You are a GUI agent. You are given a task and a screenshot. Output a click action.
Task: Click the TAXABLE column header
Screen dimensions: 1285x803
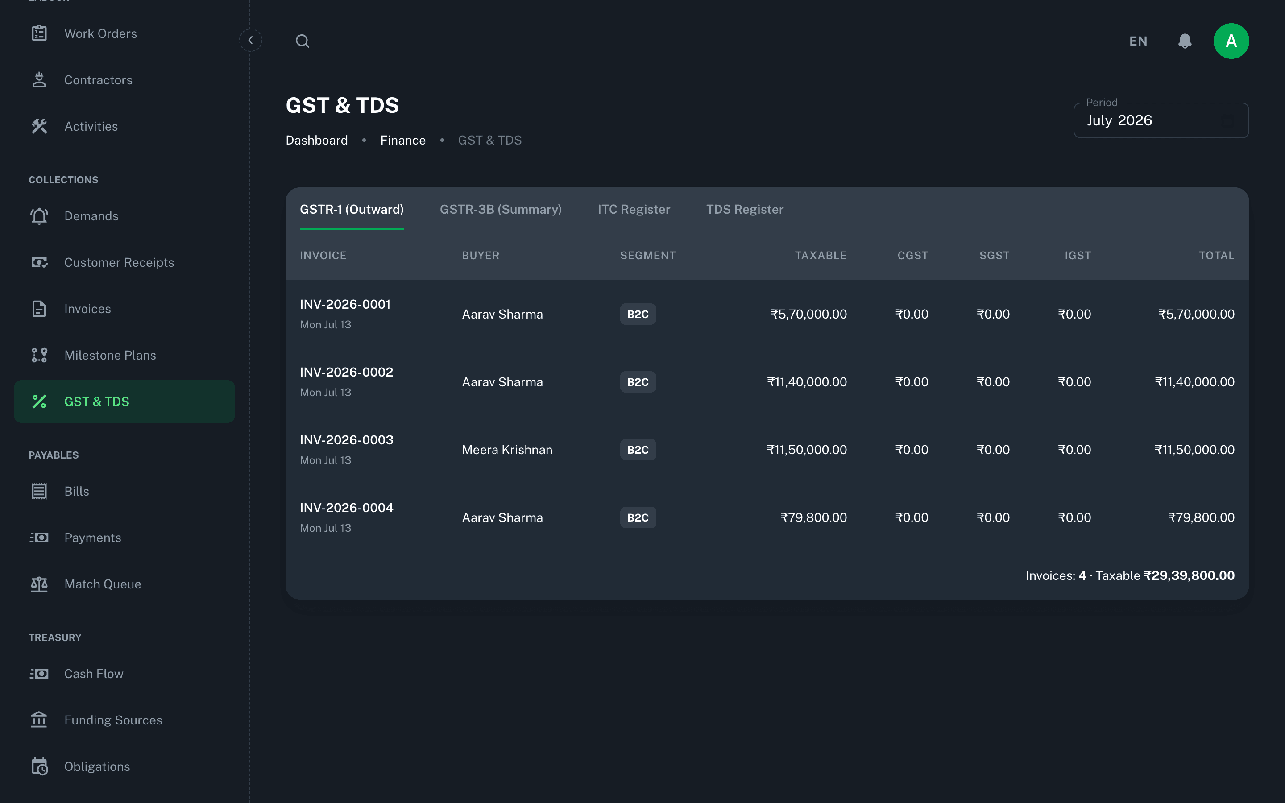(x=821, y=256)
